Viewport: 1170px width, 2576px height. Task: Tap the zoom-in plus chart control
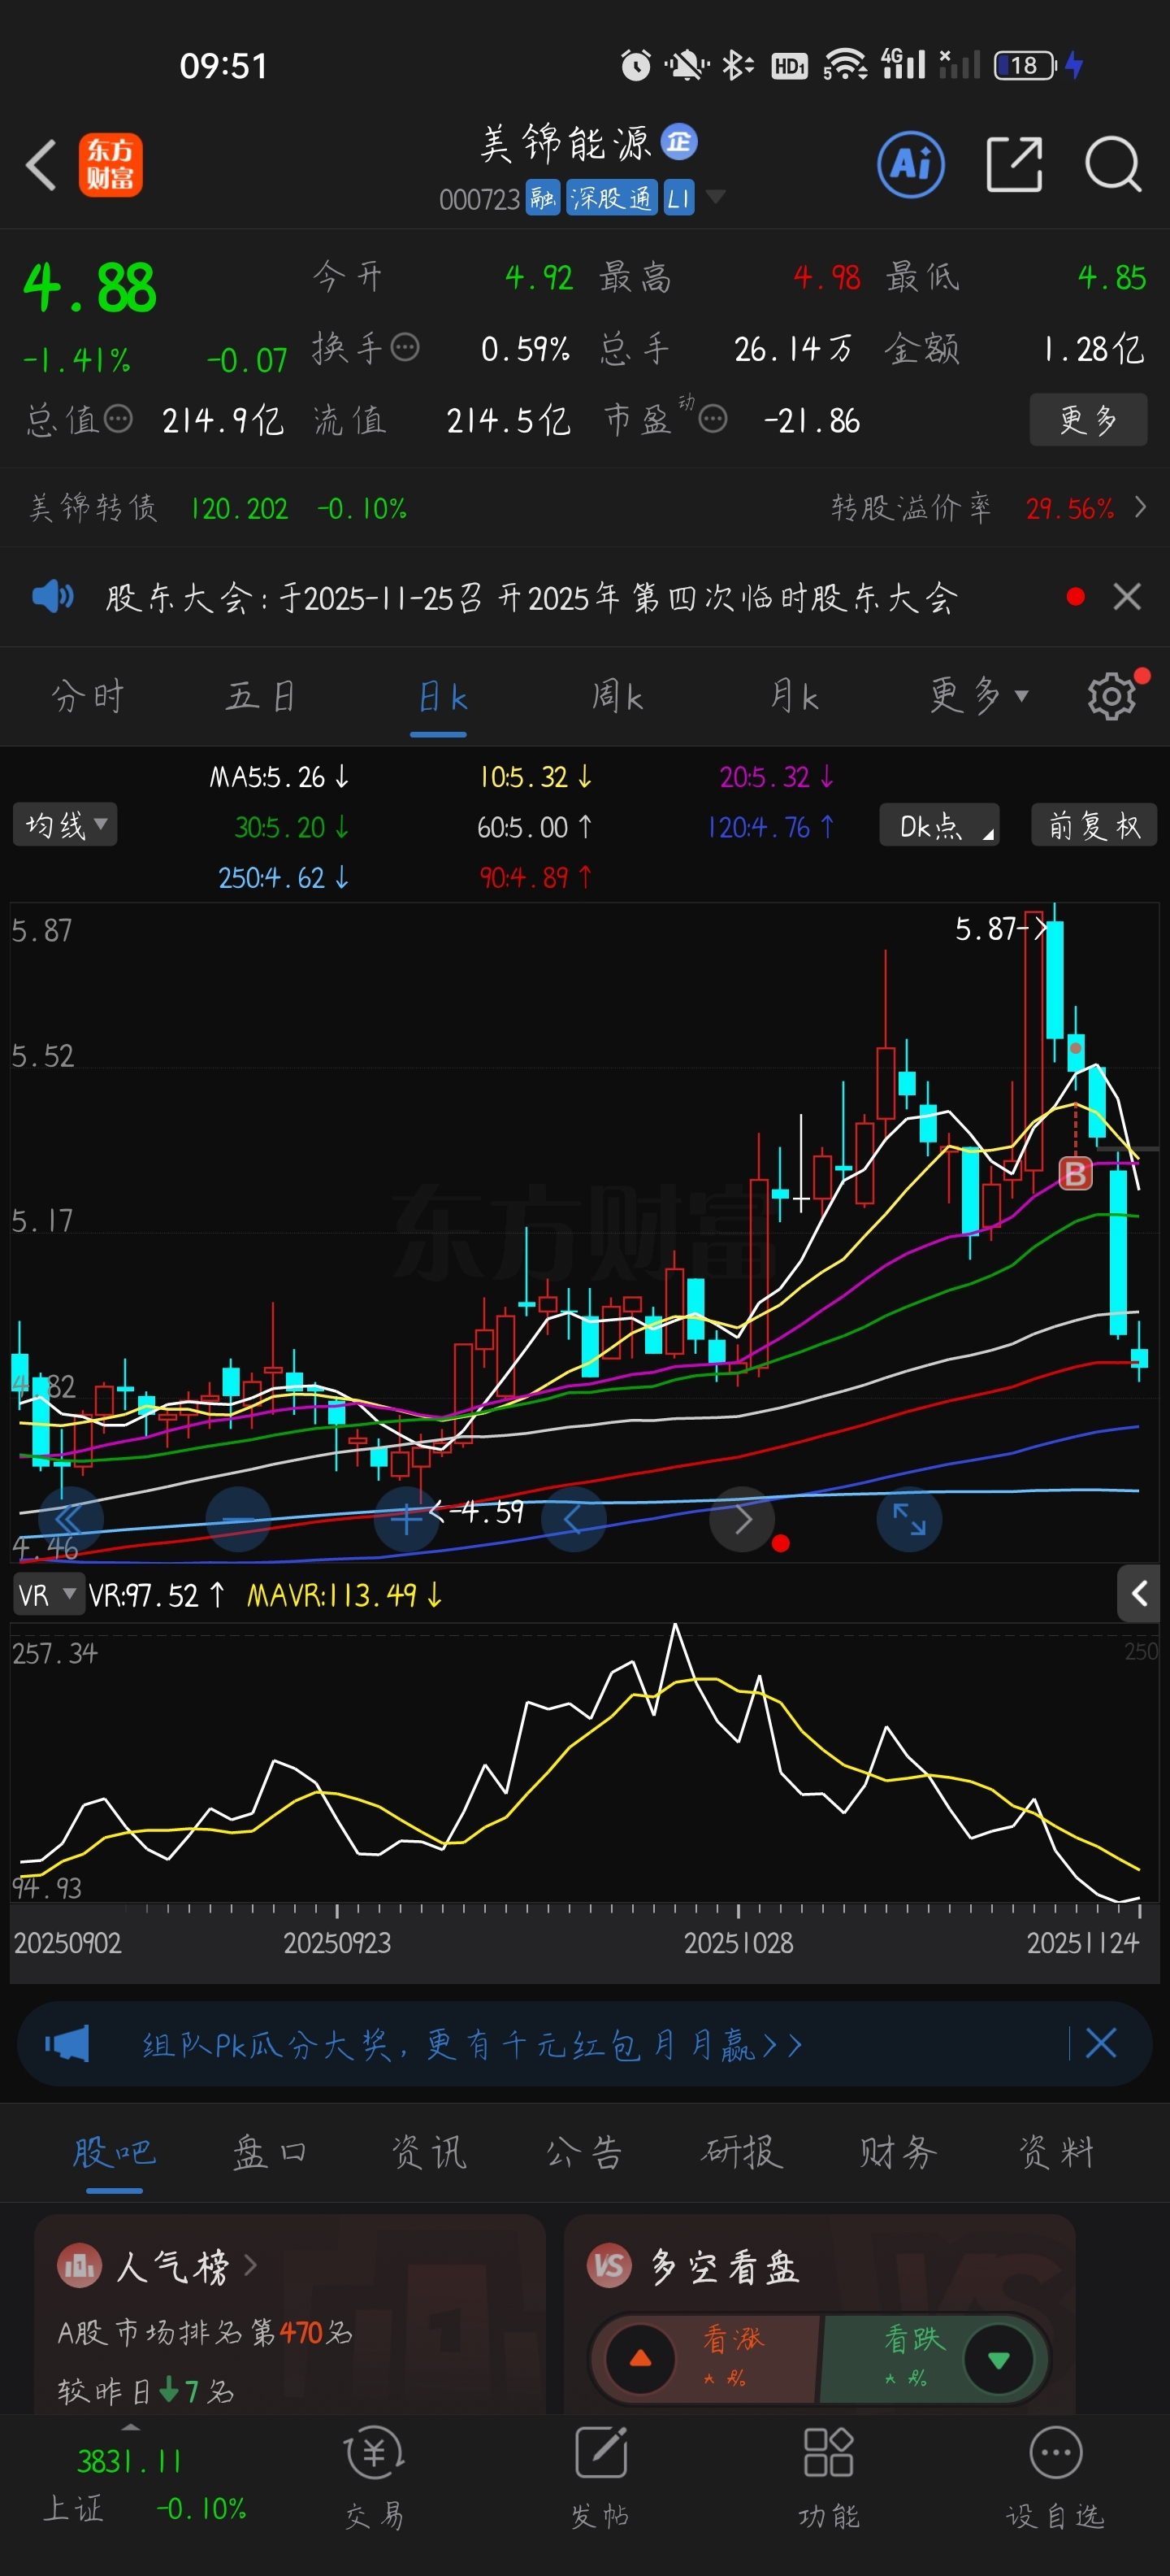pos(405,1520)
